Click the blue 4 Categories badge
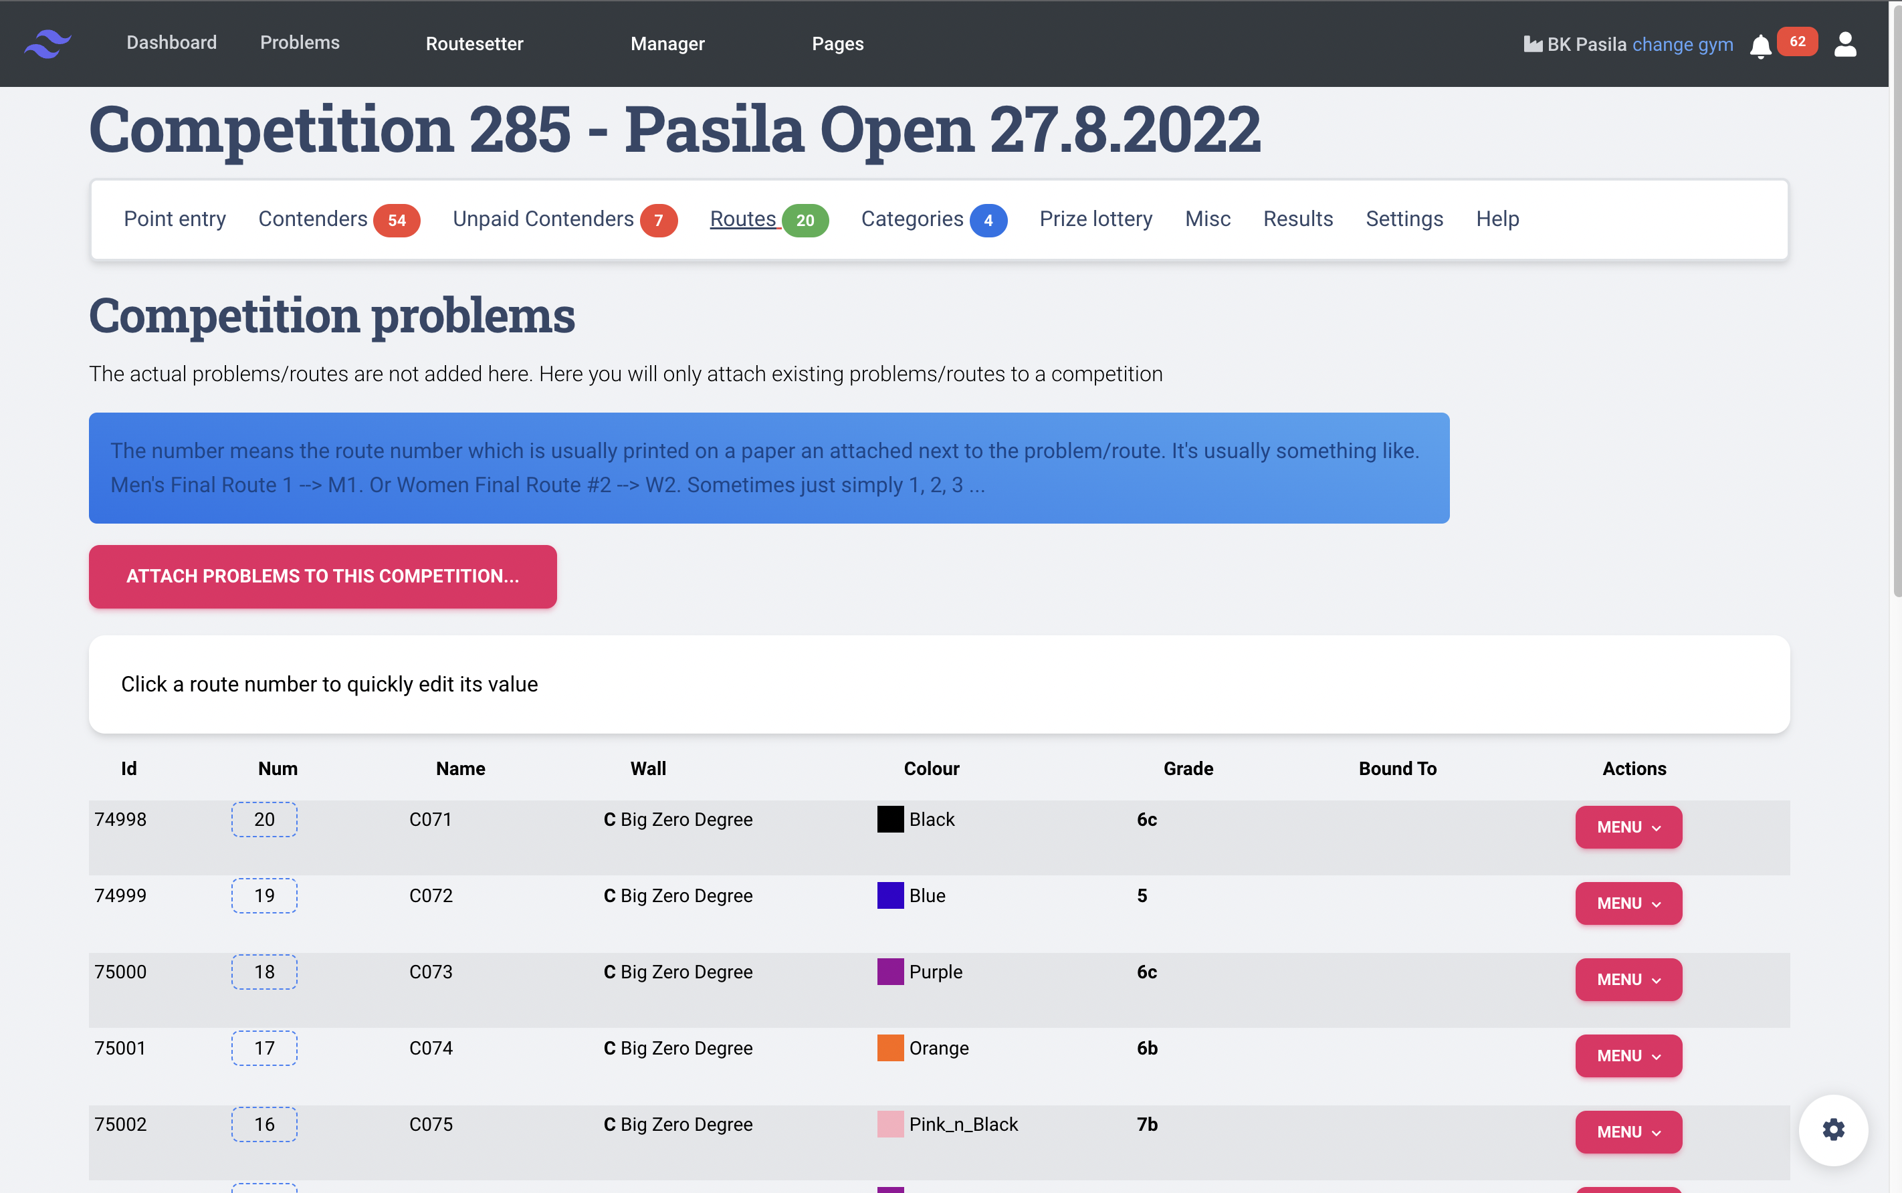 [988, 220]
